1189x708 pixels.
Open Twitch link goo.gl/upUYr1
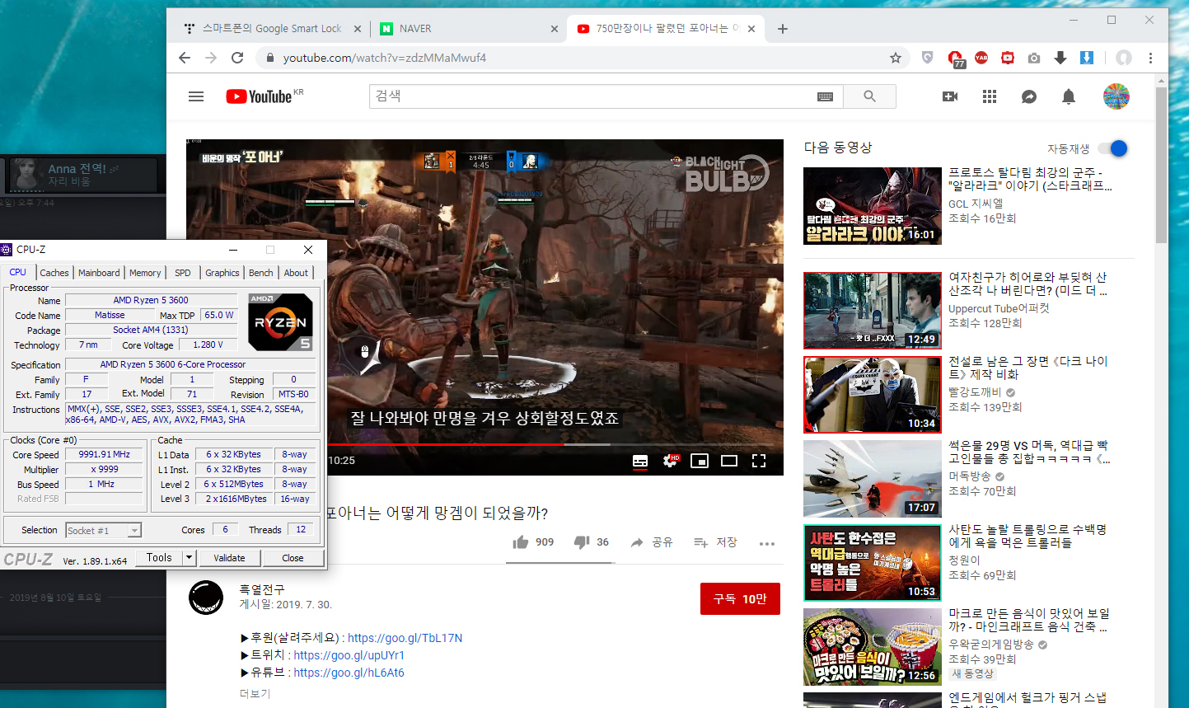(349, 655)
